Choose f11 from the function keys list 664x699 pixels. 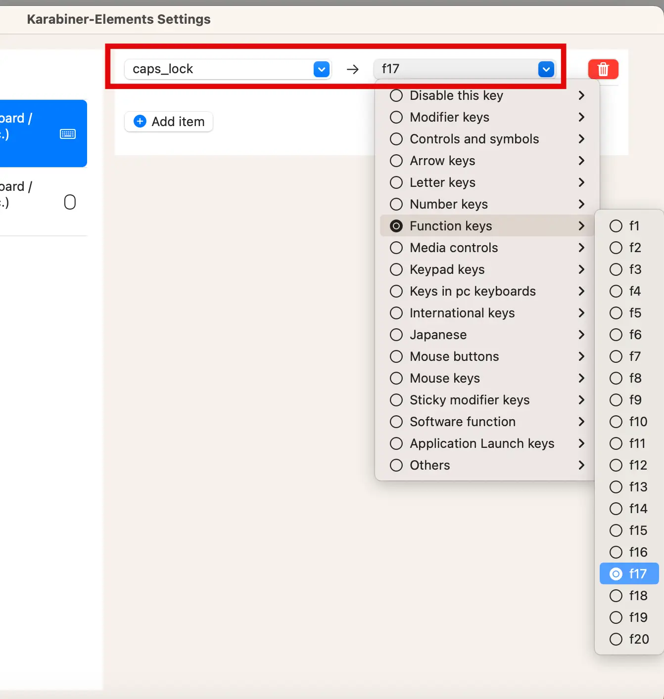point(629,443)
